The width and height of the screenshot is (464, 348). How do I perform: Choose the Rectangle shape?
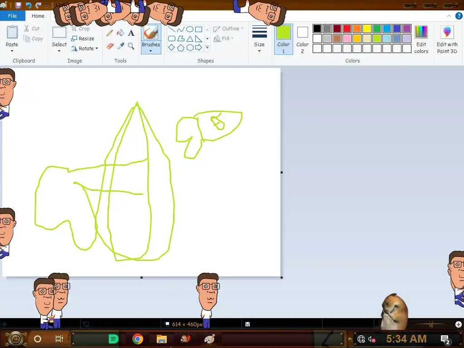(x=199, y=29)
